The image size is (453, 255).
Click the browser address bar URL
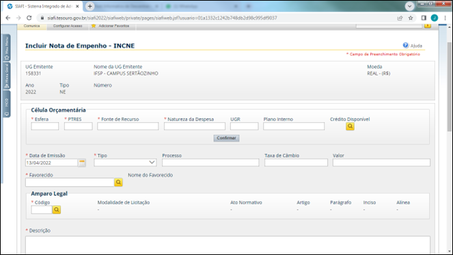(x=162, y=18)
